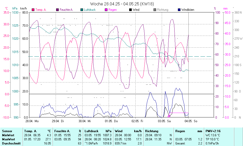Click the 50.0 rain axis label
The width and height of the screenshot is (243, 146).
tap(228, 12)
